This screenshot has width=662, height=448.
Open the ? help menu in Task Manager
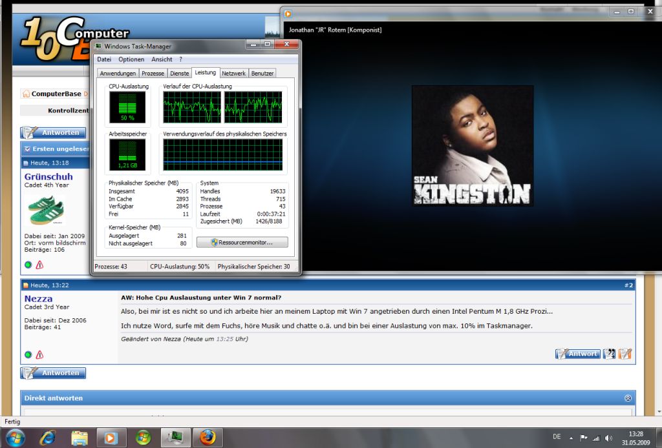(x=181, y=59)
